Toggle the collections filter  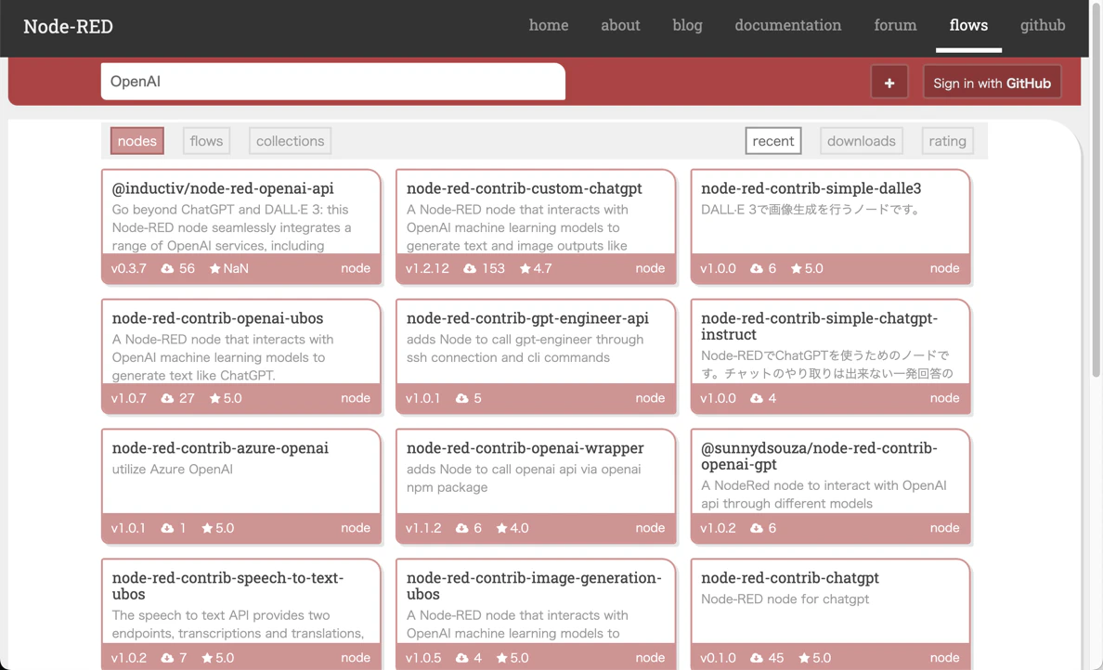coord(290,141)
